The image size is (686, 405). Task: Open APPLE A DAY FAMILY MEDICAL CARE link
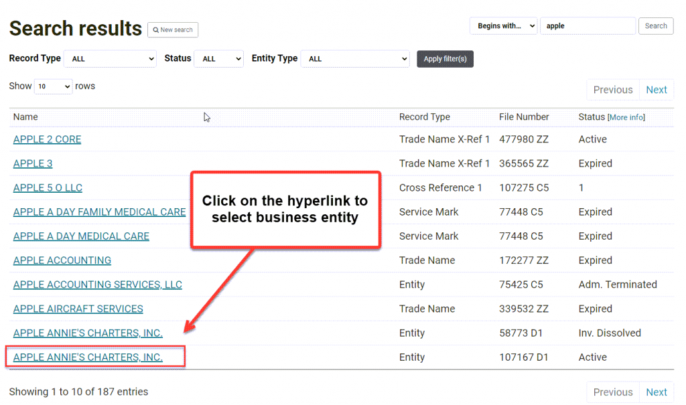99,212
